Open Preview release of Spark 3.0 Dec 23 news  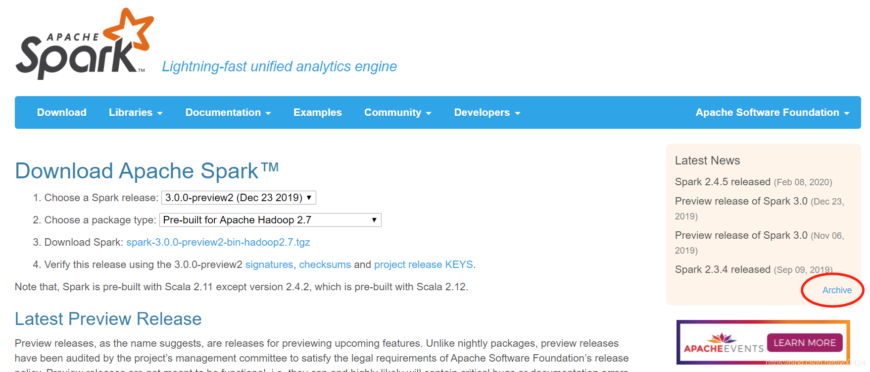point(741,201)
